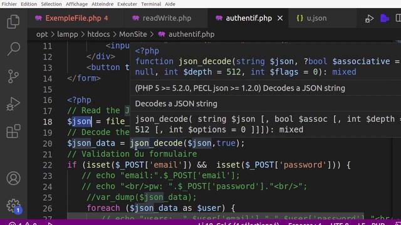Screen dimensions: 401x225
Task: Click the </div> tag on line 12
Action: (x=101, y=56)
